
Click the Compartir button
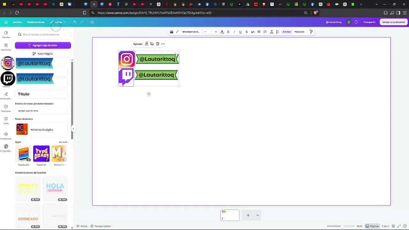pyautogui.click(x=369, y=22)
